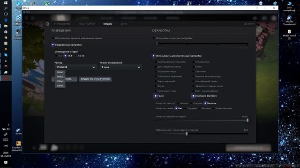This screenshot has height=168, width=300.
Task: Enable Высокое качество воды checkbox
Action: click(x=194, y=77)
